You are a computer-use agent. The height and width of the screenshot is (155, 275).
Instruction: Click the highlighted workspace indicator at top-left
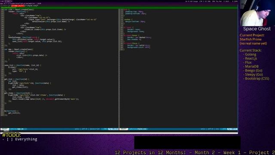(7, 1)
